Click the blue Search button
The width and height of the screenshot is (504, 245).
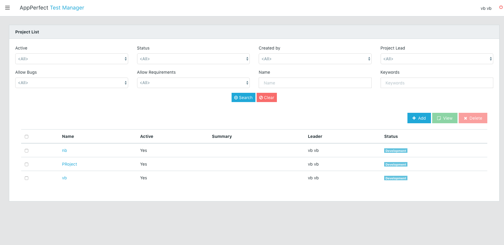coord(243,98)
